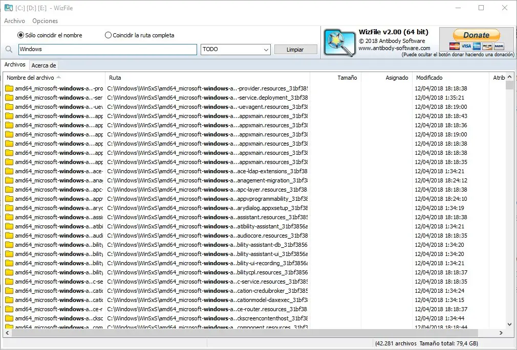Click the WizFile app icon in title bar

click(8, 8)
